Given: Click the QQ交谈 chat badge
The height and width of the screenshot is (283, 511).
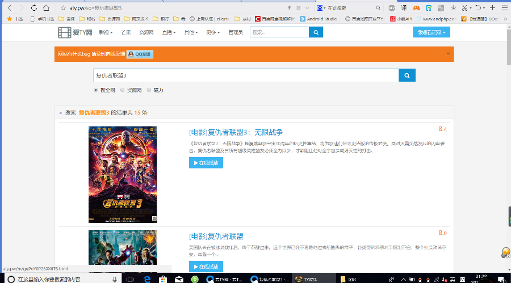Looking at the screenshot, I should pos(140,54).
